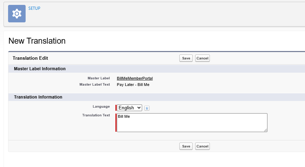This screenshot has height=167, width=305.
Task: Focus the Translation Text input box
Action: point(192,123)
